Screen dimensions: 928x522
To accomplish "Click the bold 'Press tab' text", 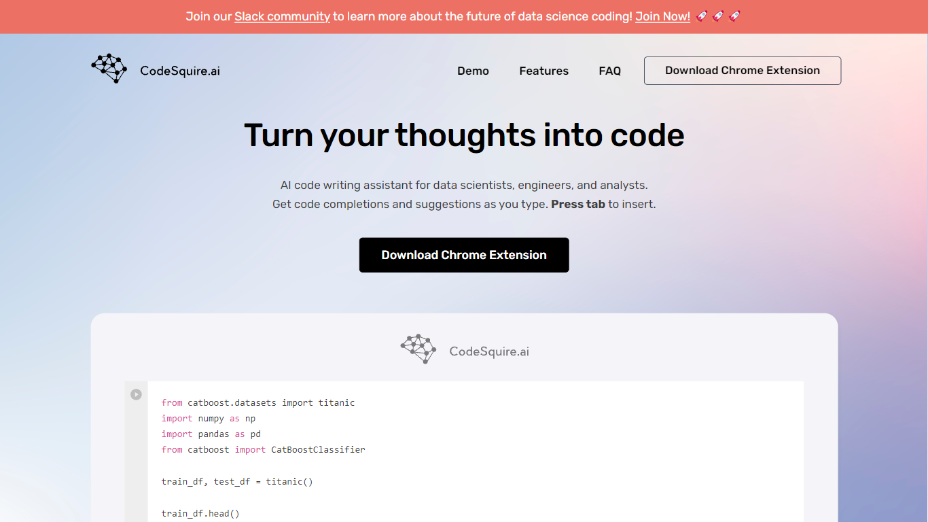I will coord(577,204).
